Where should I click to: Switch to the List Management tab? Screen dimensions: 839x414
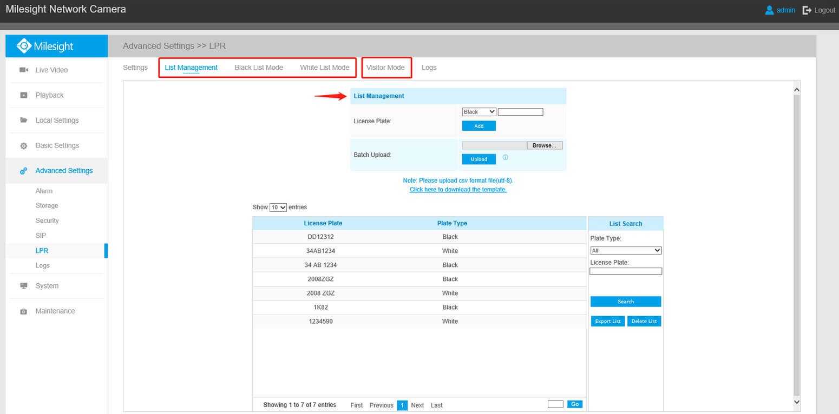pos(191,68)
